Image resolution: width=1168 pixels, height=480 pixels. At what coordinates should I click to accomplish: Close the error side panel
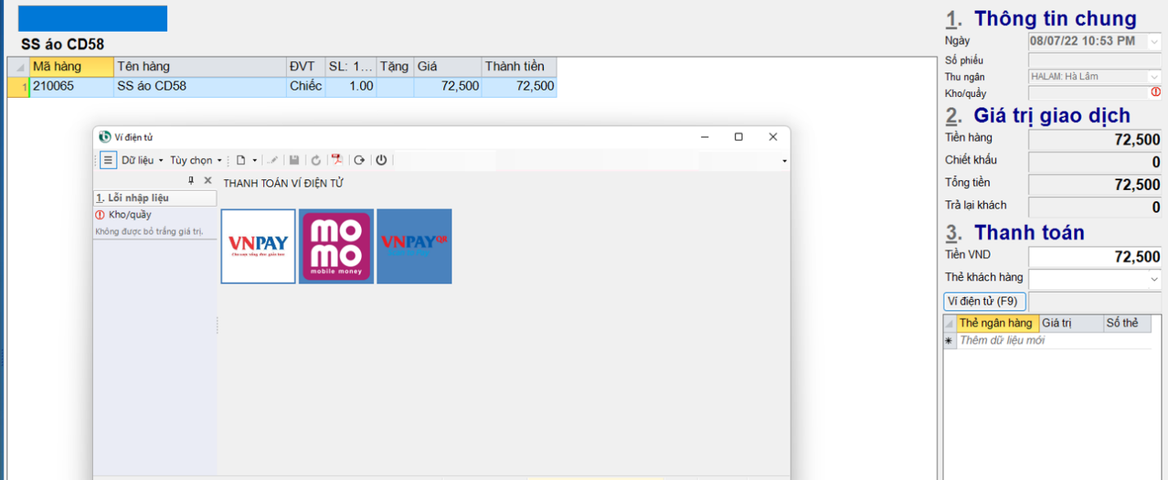pos(208,181)
